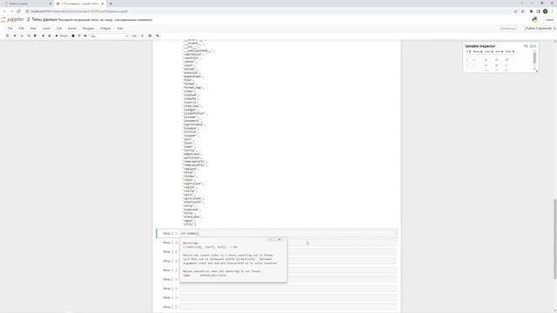Image resolution: width=557 pixels, height=313 pixels.
Task: Restart kernel and rerun whole notebook
Action: click(x=85, y=36)
